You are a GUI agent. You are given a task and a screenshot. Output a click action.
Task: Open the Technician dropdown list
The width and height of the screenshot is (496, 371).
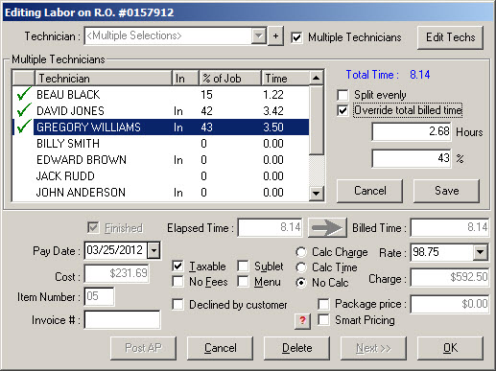[x=258, y=35]
